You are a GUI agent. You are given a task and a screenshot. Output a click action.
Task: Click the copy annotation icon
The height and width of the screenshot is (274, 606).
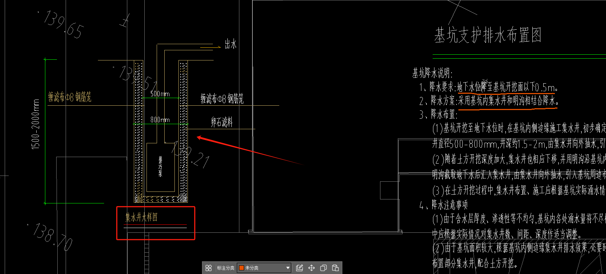coord(323,268)
